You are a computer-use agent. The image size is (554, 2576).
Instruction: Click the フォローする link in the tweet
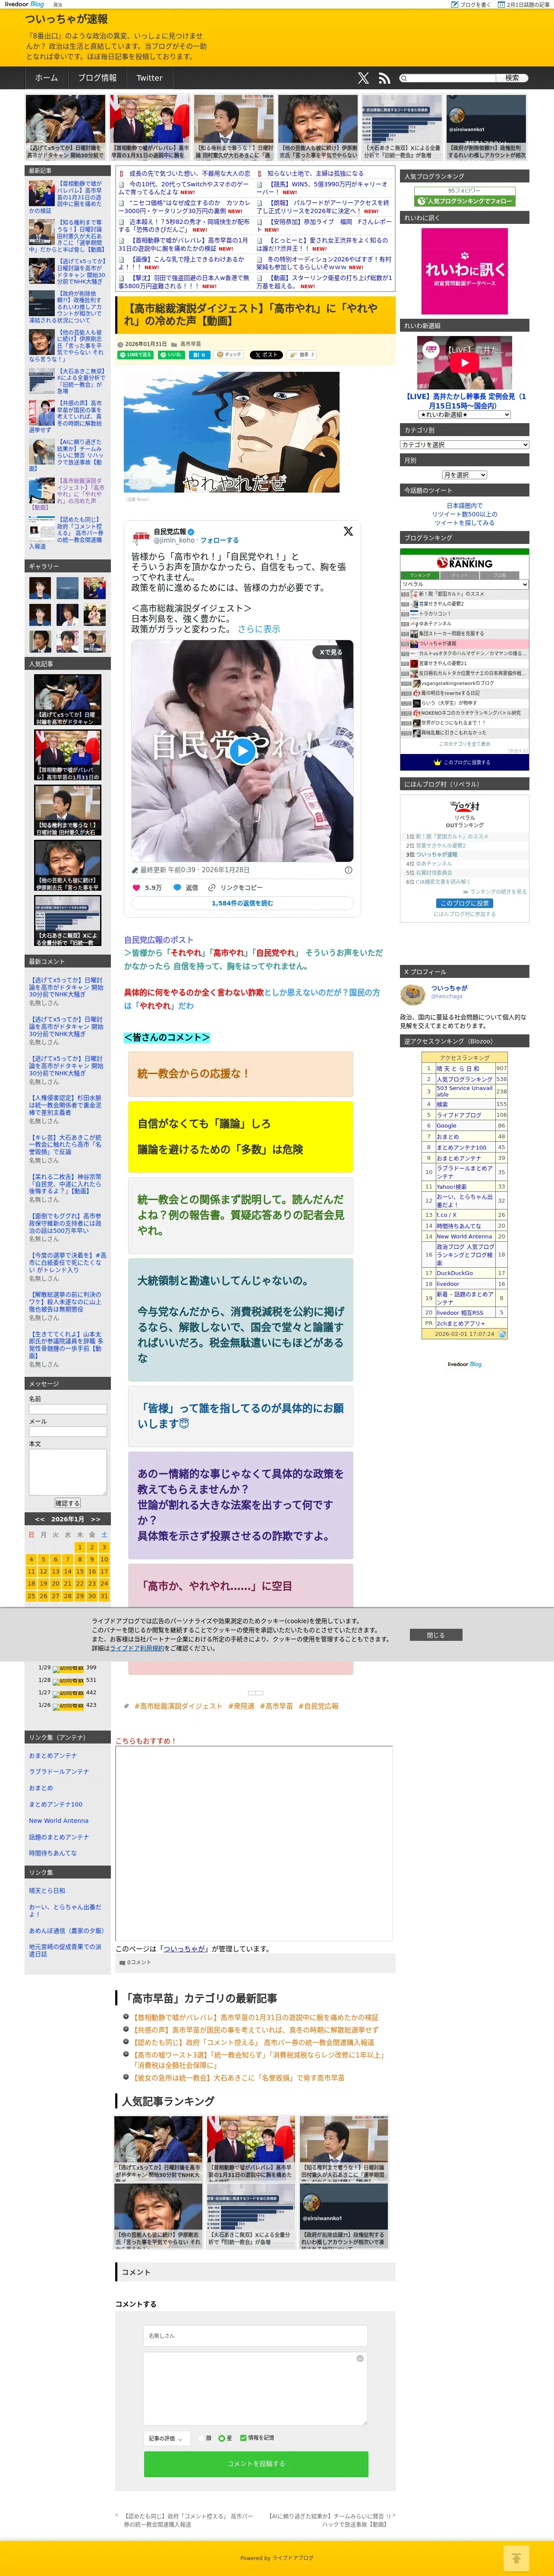(x=220, y=540)
